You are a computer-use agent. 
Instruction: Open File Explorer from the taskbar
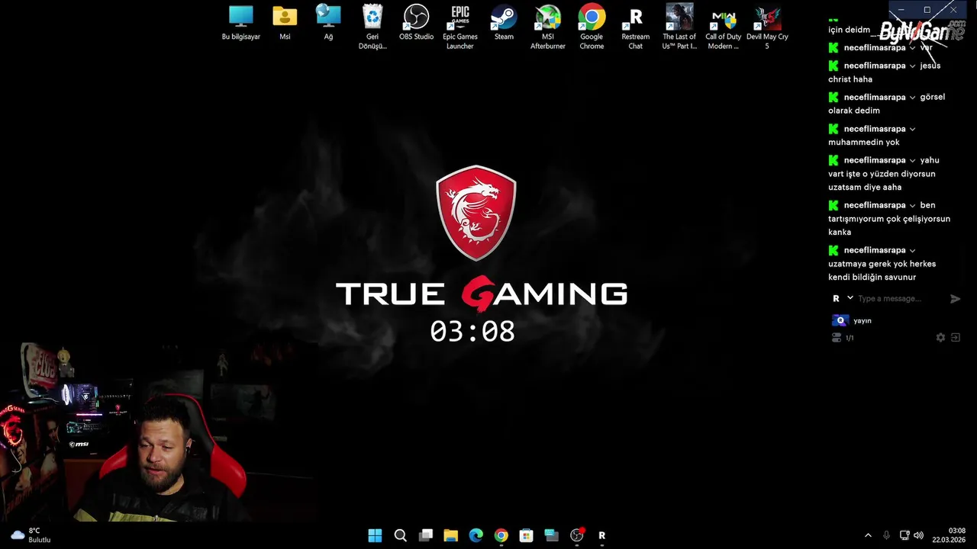coord(451,535)
